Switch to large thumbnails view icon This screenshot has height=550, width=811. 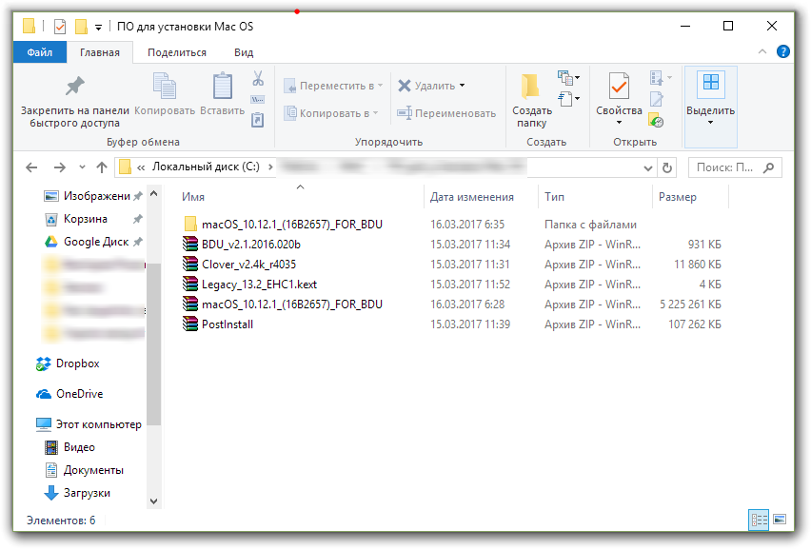click(x=780, y=520)
